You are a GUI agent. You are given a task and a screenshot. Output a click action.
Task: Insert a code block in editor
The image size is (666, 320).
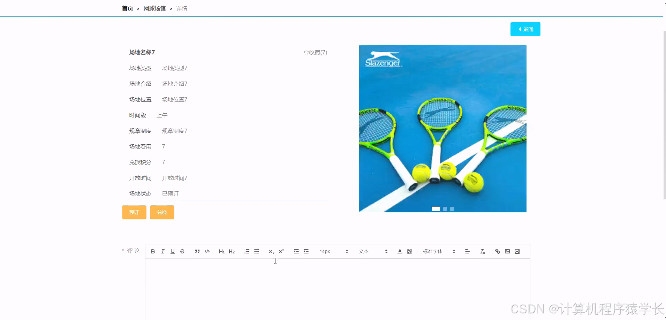(x=207, y=251)
